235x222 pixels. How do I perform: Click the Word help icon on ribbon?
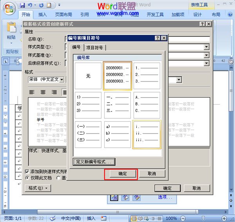230,14
